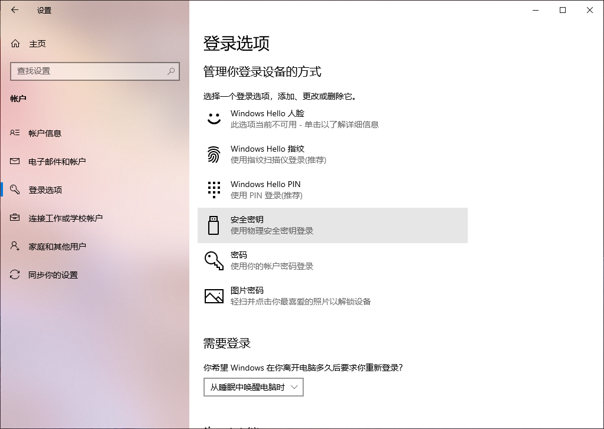The image size is (604, 429).
Task: Open 同步你的设置 page
Action: [x=95, y=274]
